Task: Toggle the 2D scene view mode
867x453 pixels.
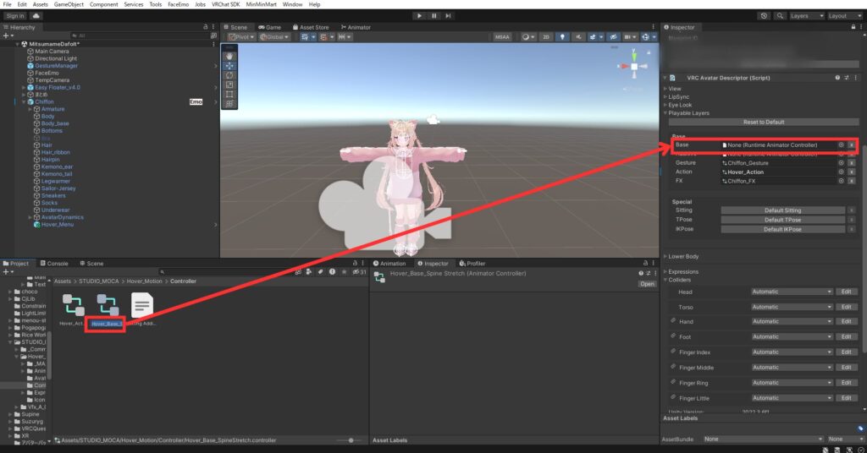Action: (546, 37)
